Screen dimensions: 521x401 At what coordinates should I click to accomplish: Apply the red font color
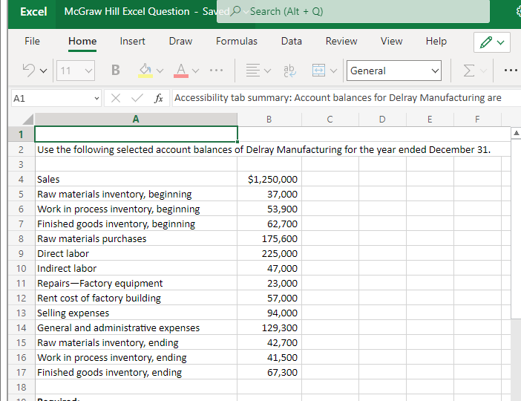pyautogui.click(x=181, y=71)
